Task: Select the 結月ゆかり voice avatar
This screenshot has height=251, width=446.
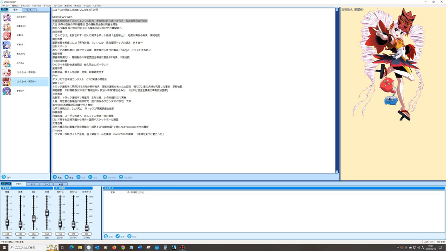Action: point(7,17)
